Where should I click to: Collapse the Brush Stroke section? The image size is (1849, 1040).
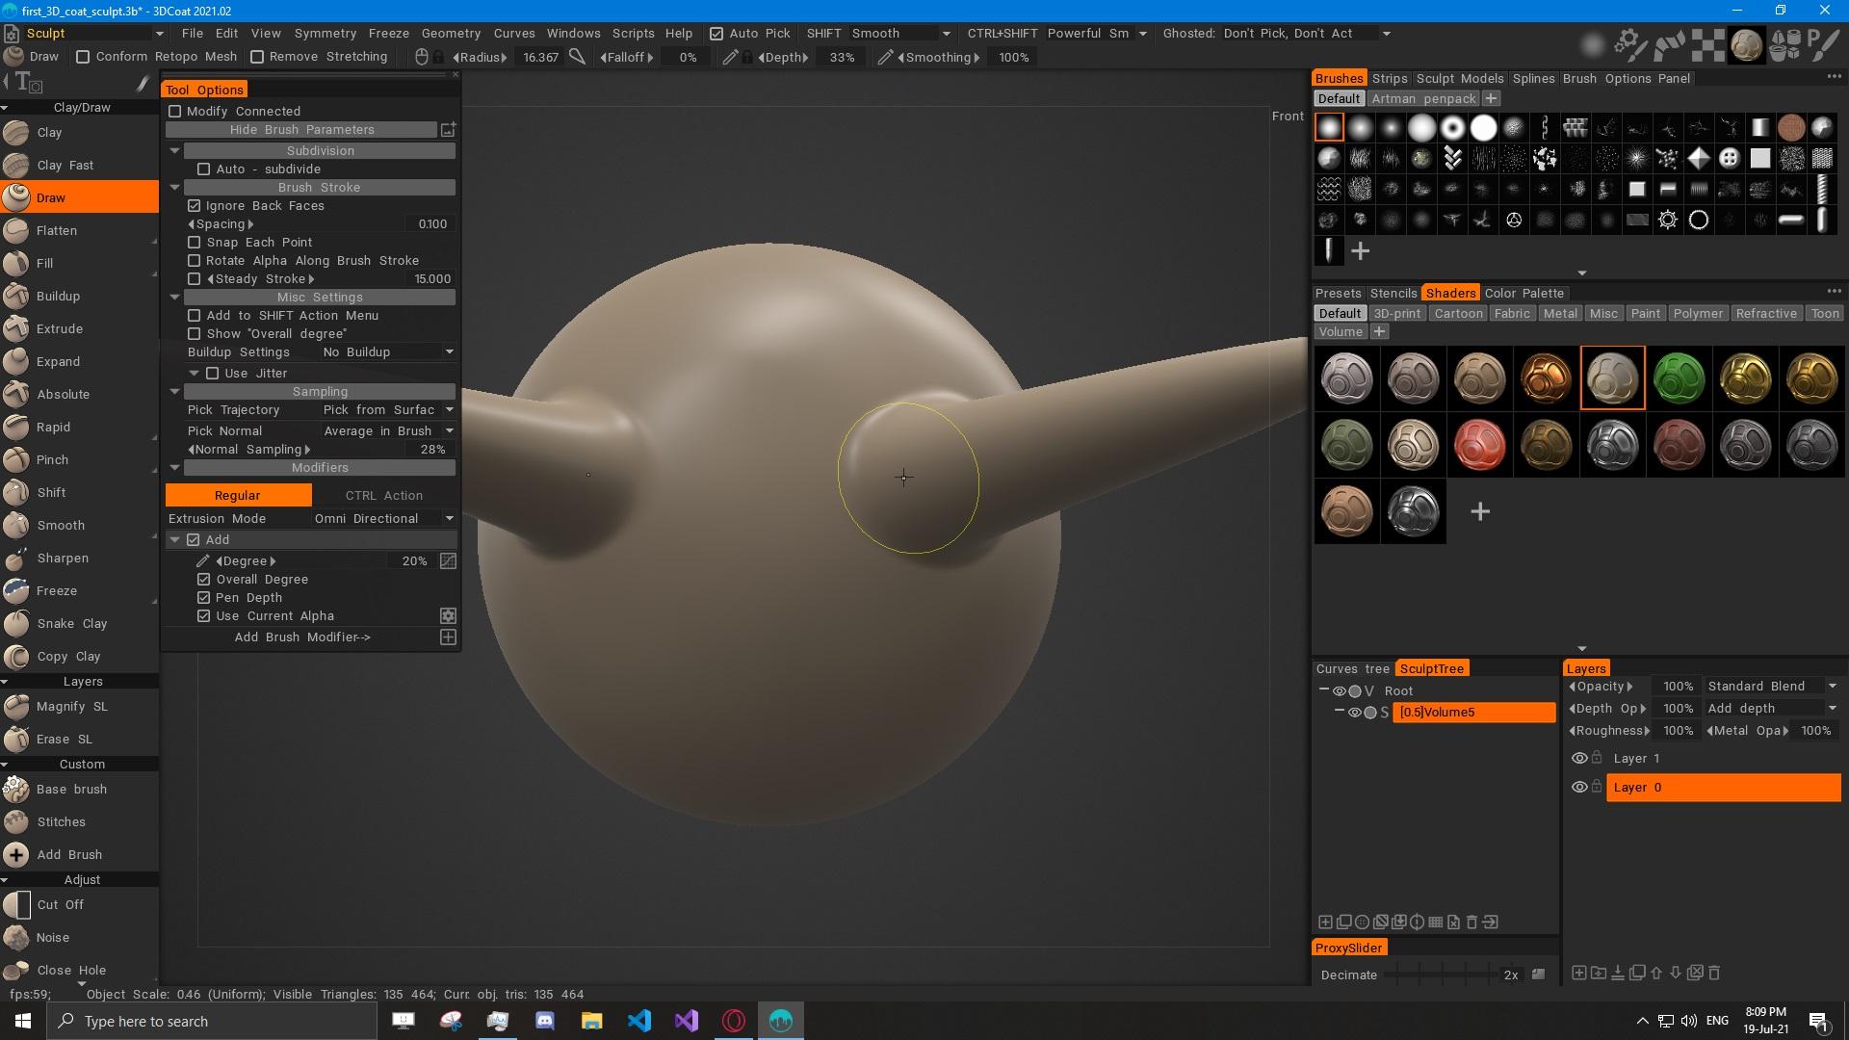tap(175, 188)
